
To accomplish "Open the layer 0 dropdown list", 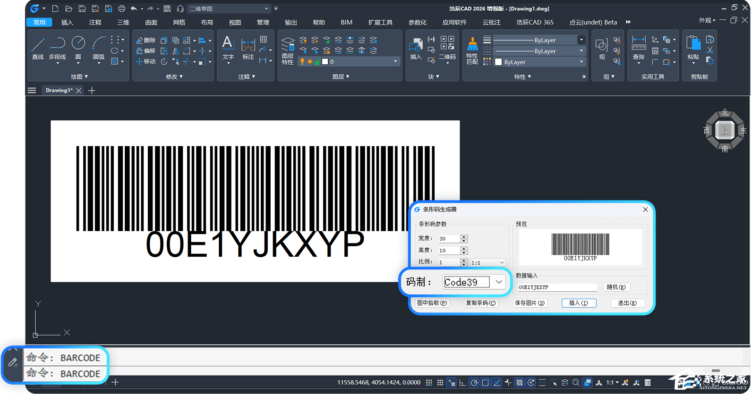I will pos(395,62).
